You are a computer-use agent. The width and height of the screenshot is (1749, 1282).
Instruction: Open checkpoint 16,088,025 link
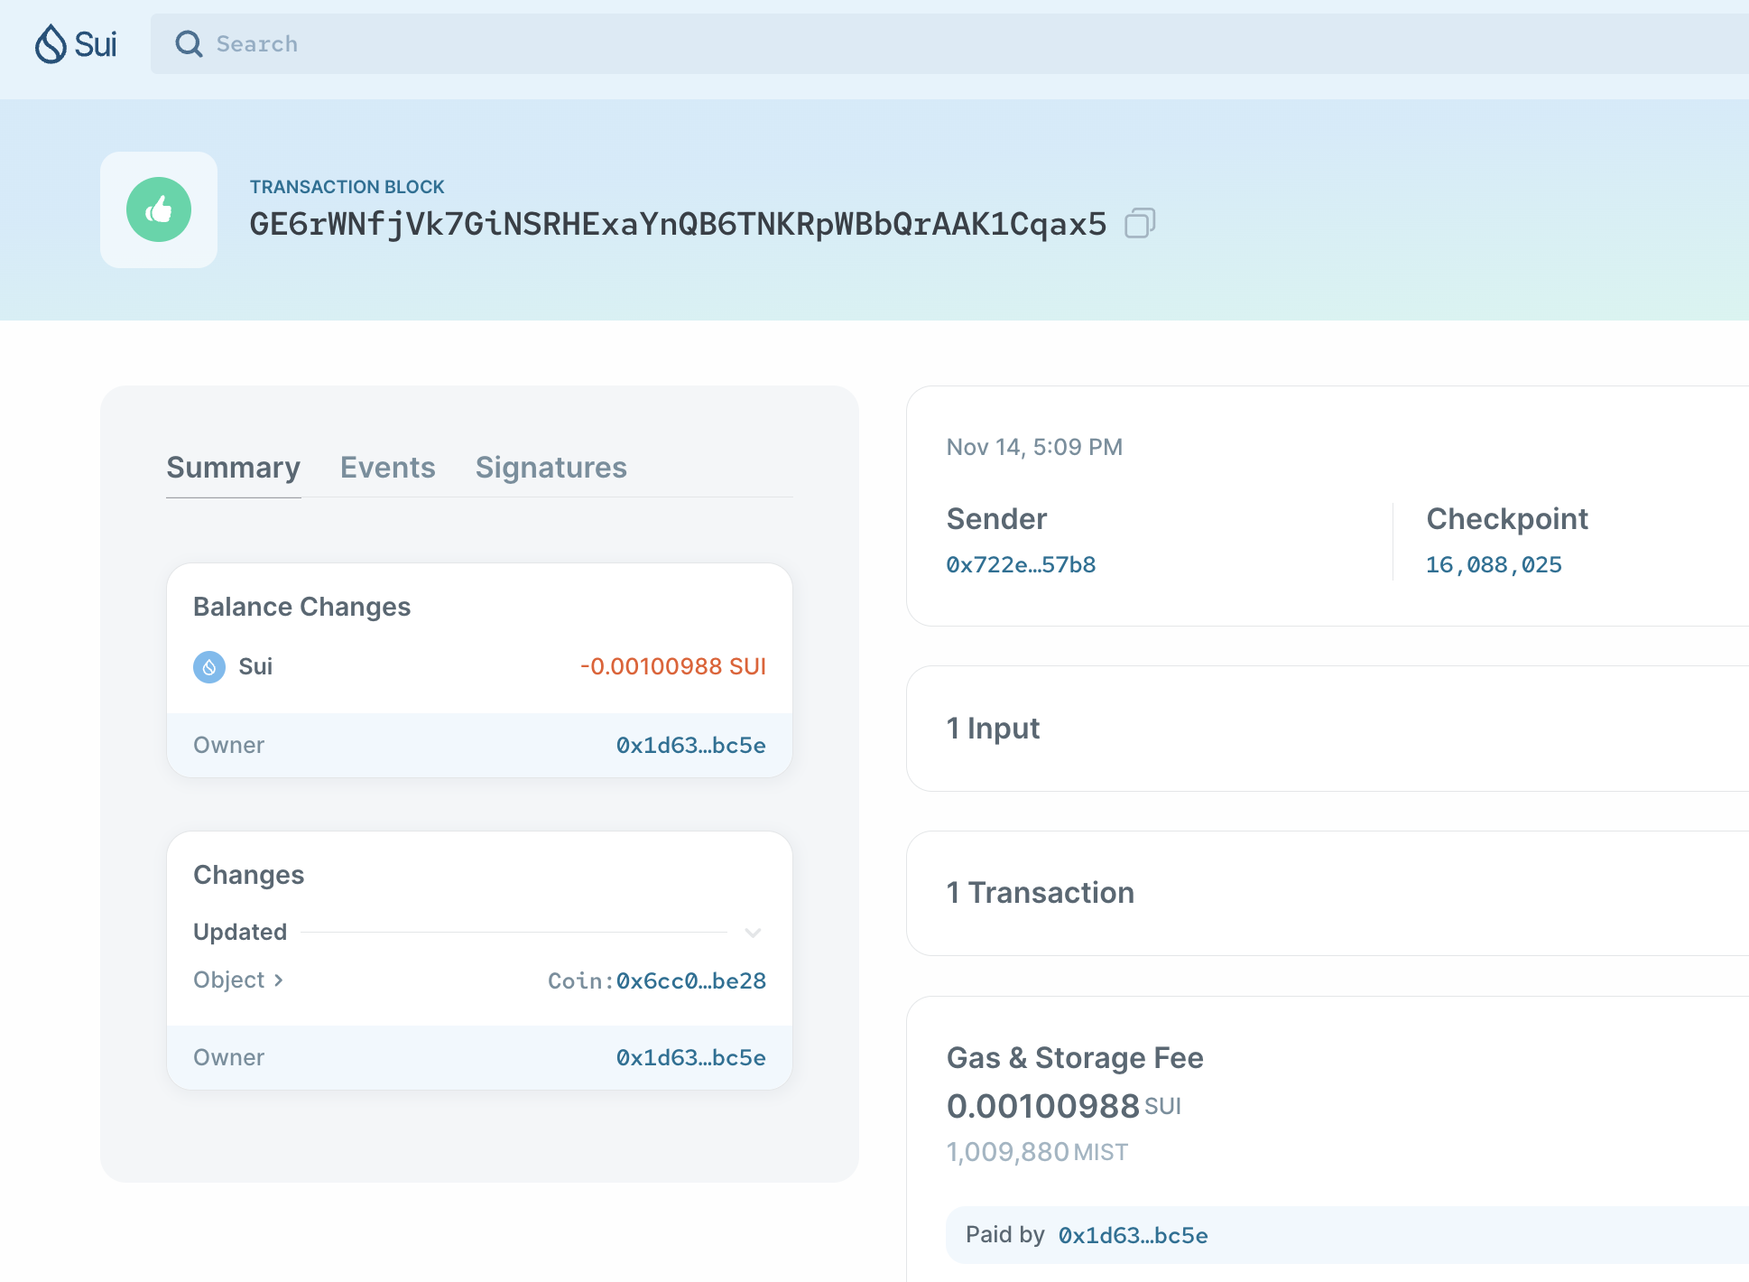(x=1494, y=565)
